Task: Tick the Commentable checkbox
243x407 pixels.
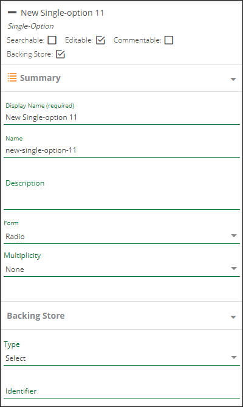Action: click(169, 40)
